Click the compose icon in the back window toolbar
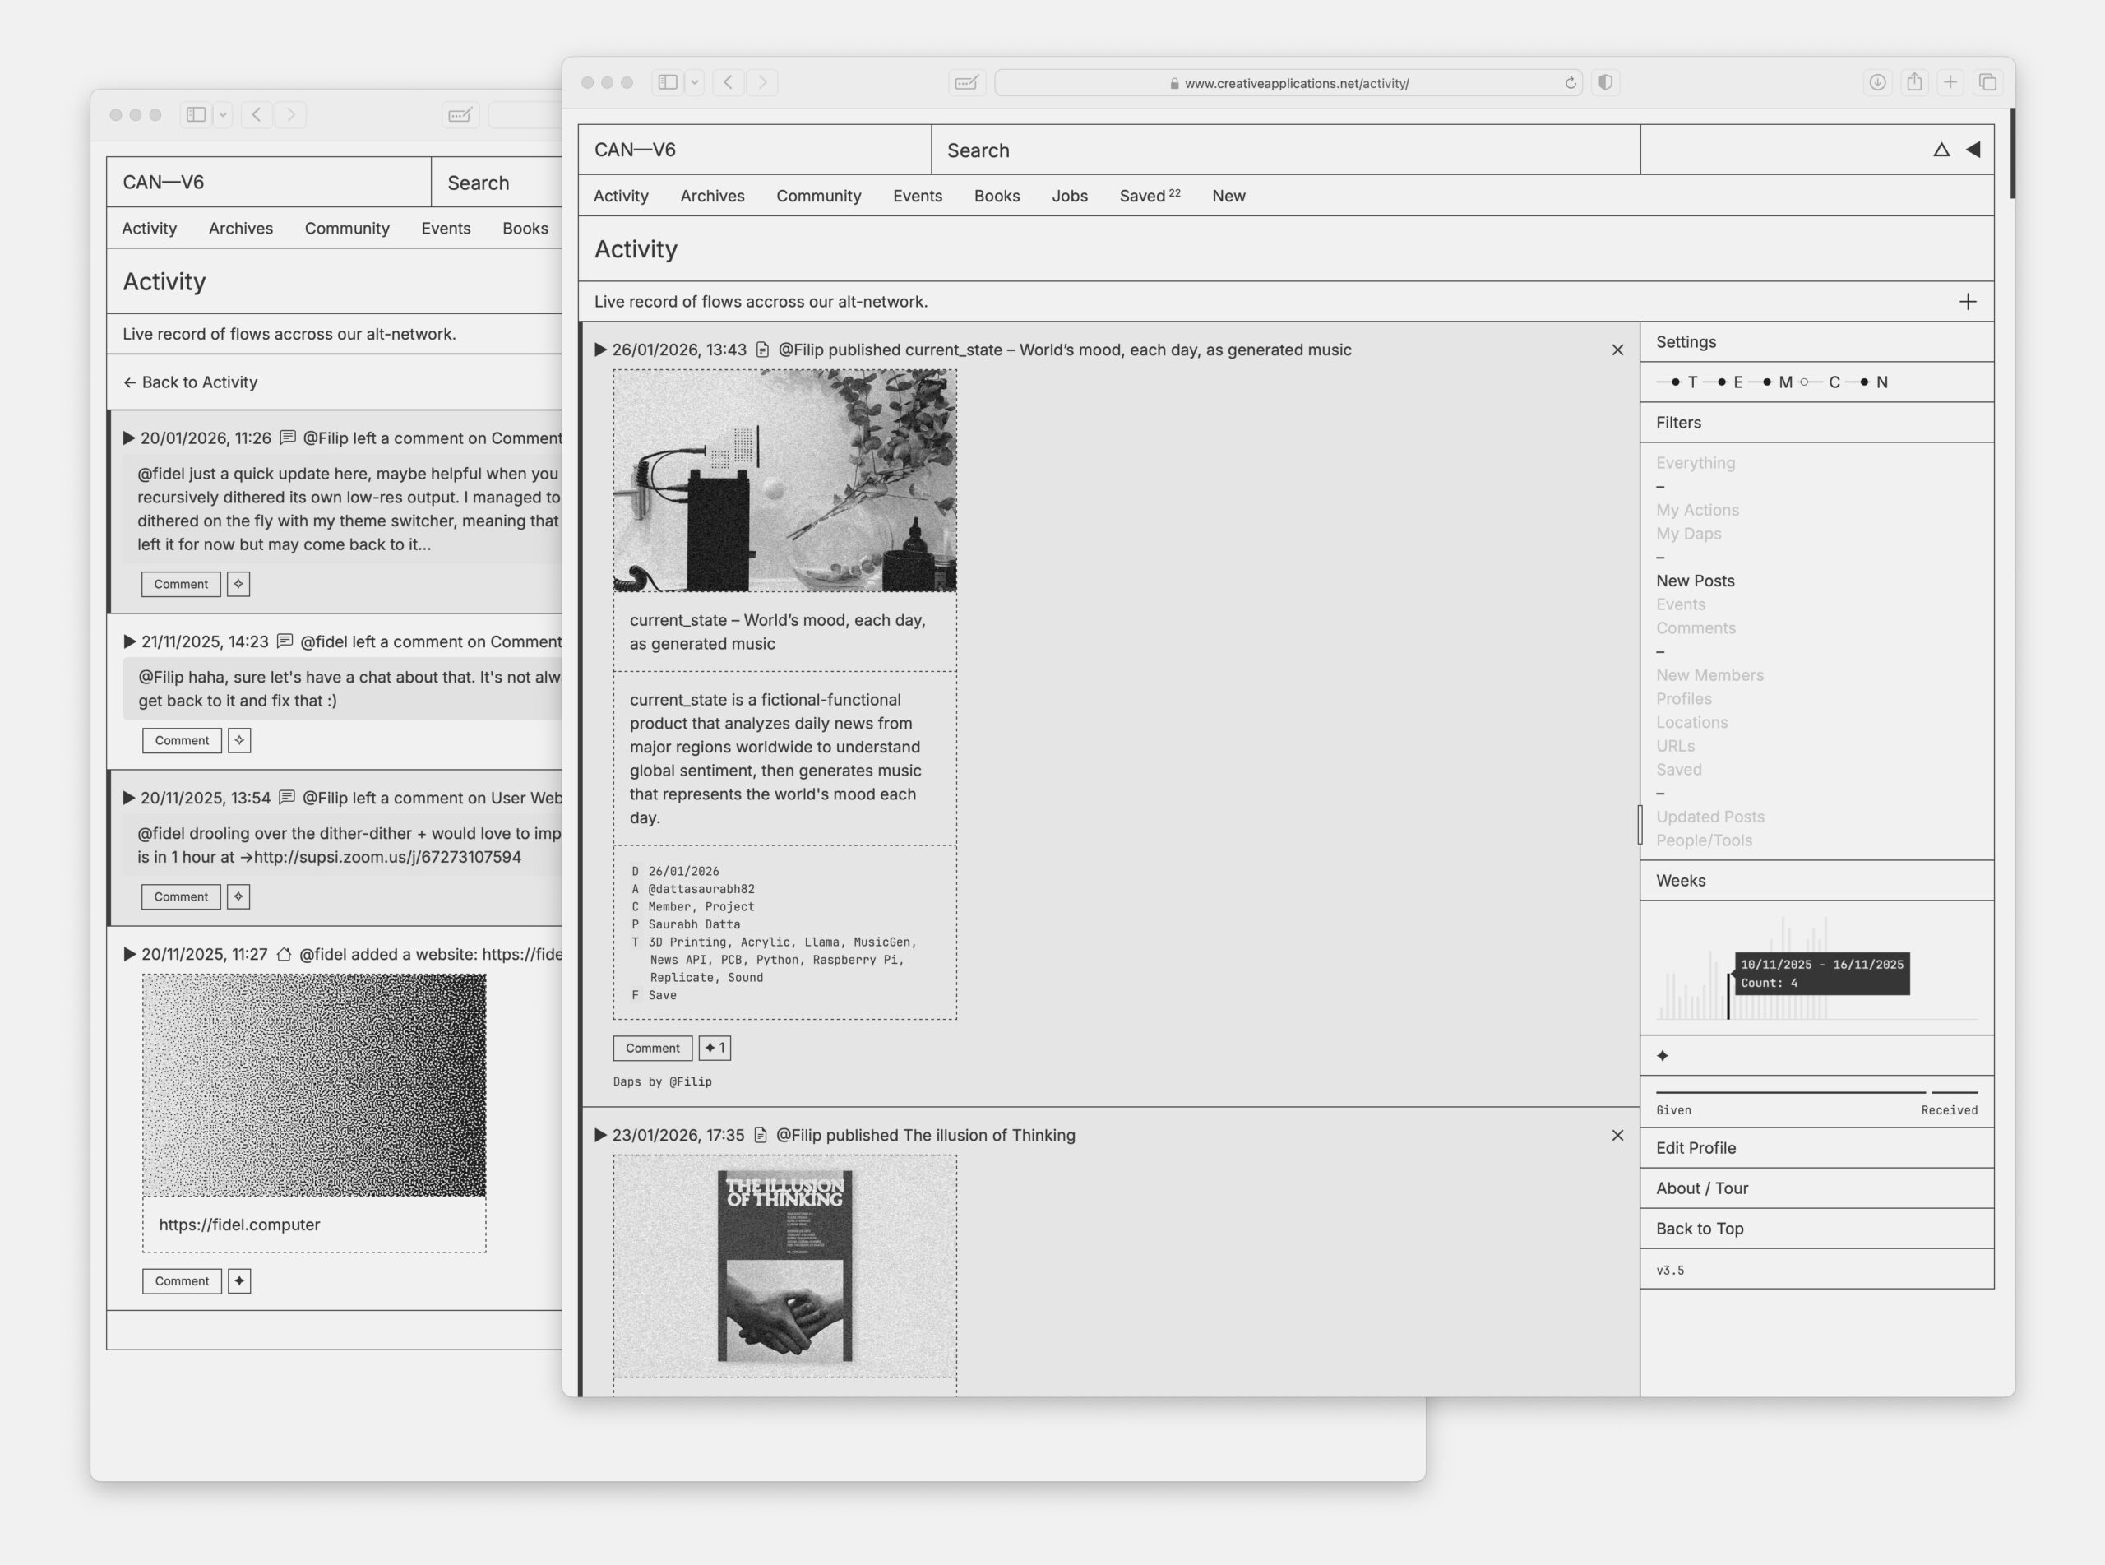 (460, 114)
